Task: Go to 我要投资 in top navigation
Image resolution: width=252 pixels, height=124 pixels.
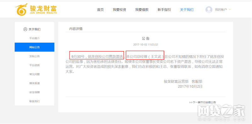Action: click(x=119, y=10)
